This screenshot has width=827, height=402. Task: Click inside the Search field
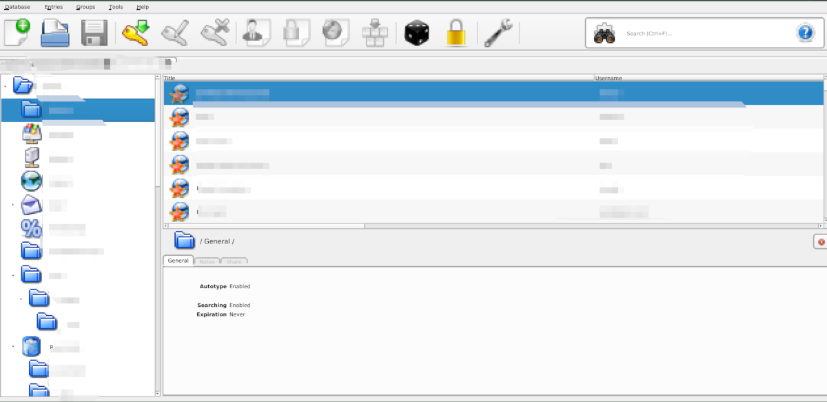(689, 32)
